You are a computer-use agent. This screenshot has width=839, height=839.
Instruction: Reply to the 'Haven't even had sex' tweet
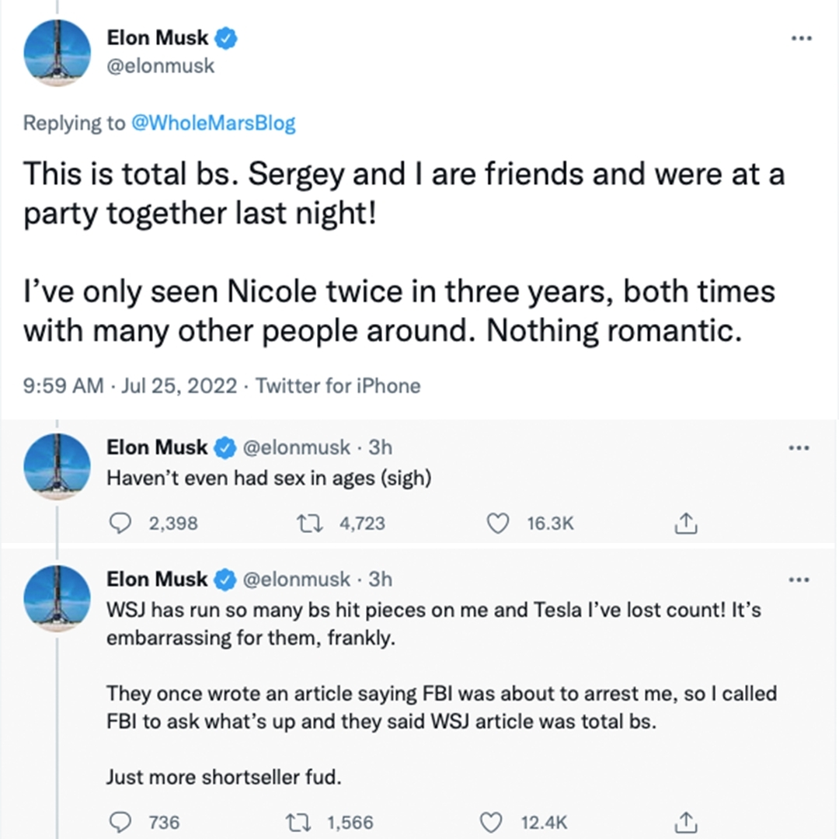click(119, 524)
